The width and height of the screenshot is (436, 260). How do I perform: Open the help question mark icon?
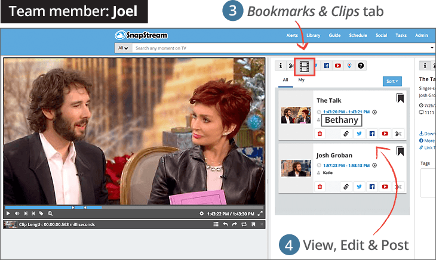click(360, 65)
